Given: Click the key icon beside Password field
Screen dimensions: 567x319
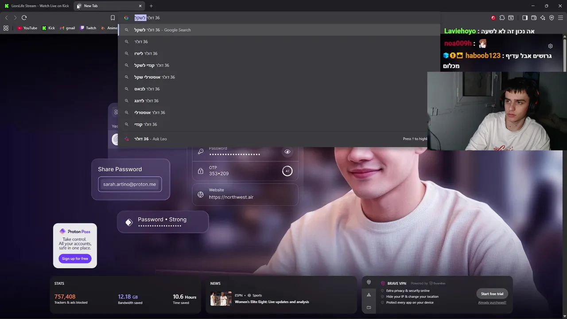Looking at the screenshot, I should tap(201, 152).
